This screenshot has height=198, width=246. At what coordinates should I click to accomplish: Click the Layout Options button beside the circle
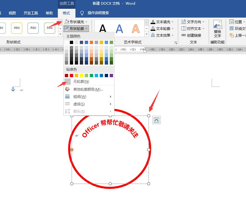[x=157, y=120]
